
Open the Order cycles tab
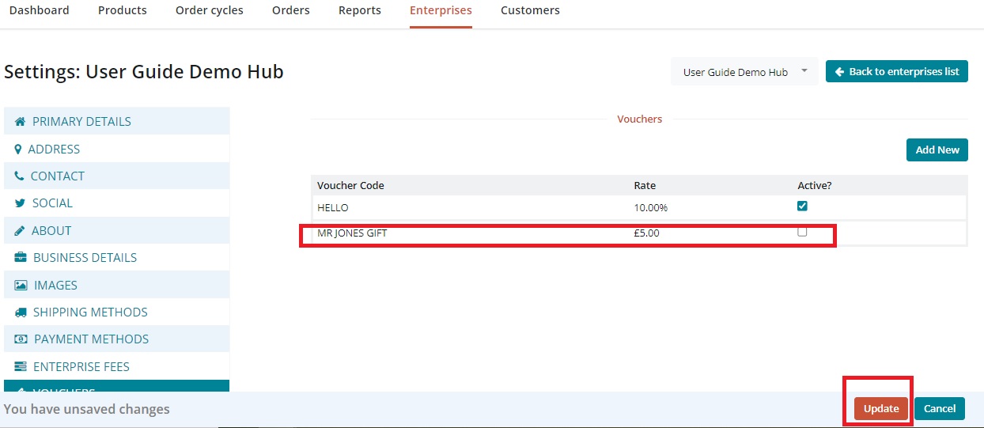tap(209, 11)
